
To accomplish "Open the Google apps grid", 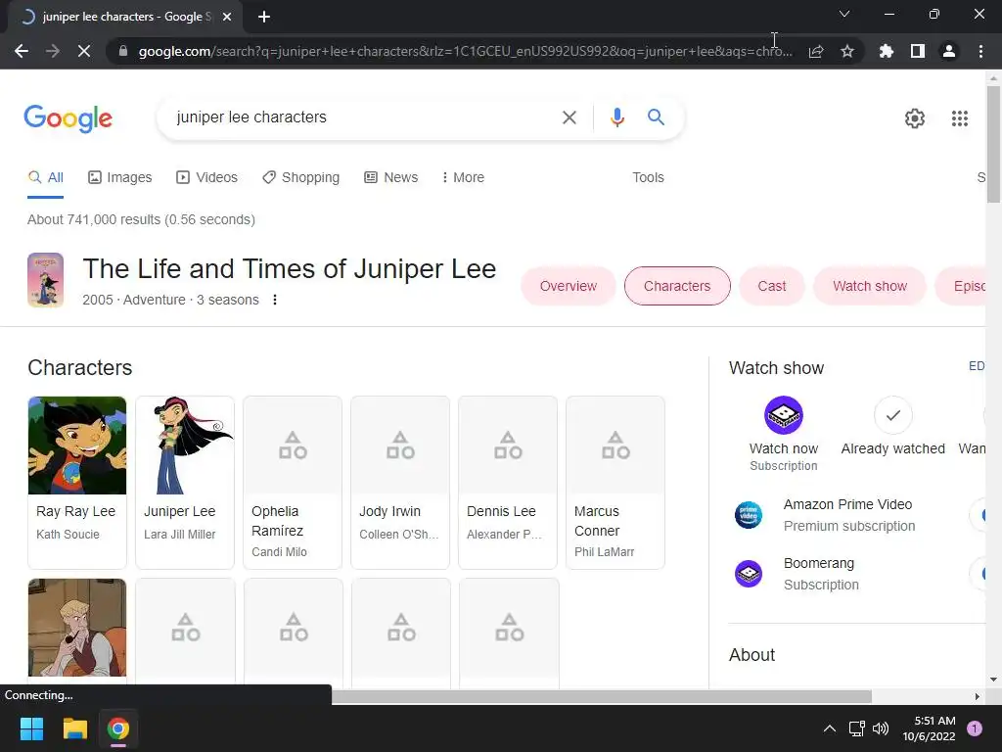I will [959, 118].
